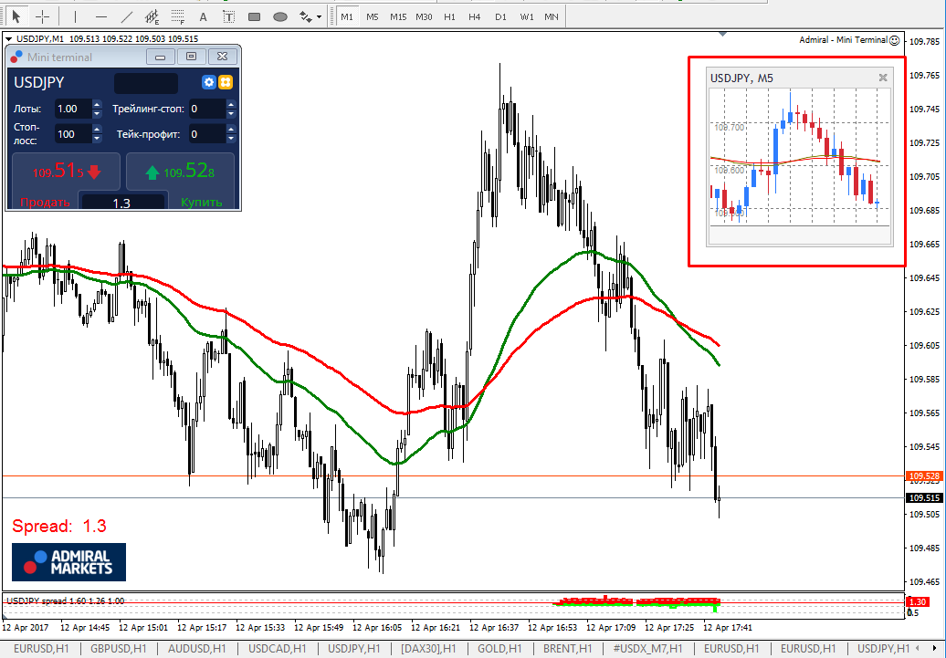Pick the Horizontal Line drawing tool

pos(101,17)
